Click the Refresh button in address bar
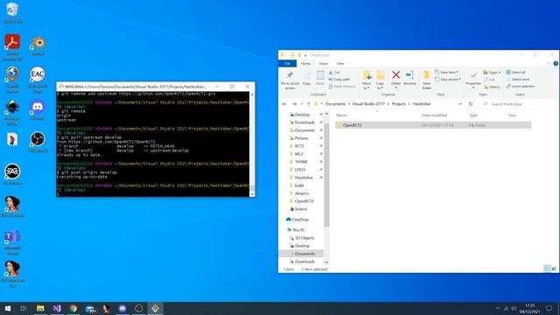Viewport: 560px width, 315px height. (x=471, y=104)
